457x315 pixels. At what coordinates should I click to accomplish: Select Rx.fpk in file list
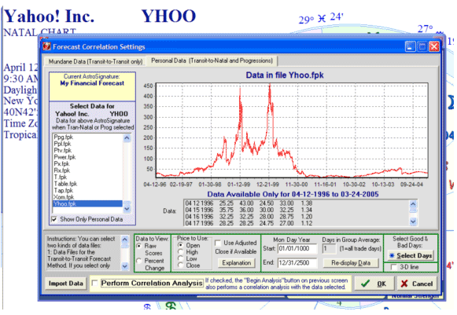click(87, 170)
